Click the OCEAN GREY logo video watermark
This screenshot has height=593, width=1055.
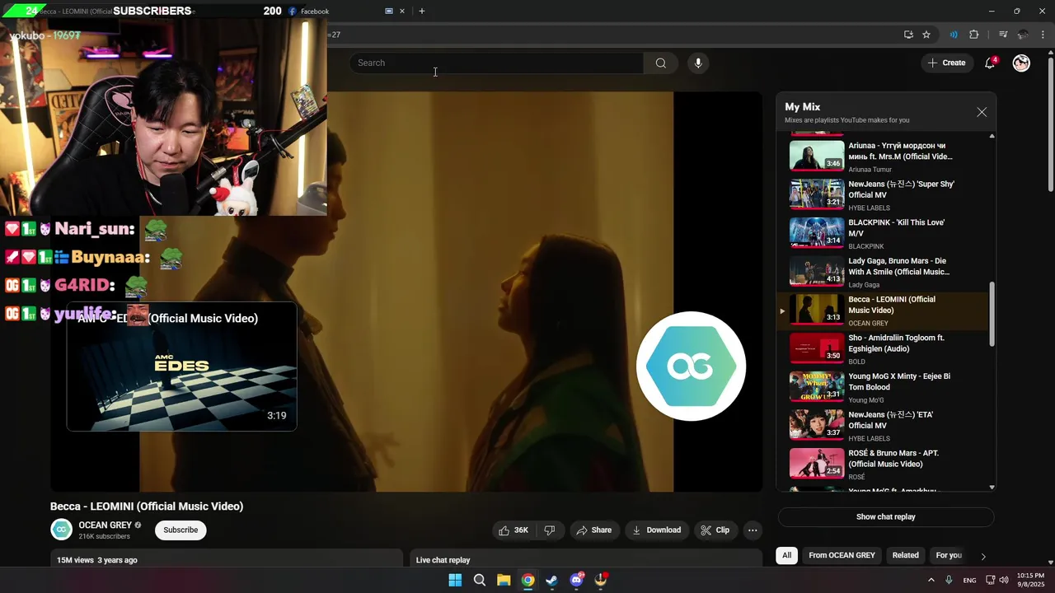pyautogui.click(x=692, y=367)
